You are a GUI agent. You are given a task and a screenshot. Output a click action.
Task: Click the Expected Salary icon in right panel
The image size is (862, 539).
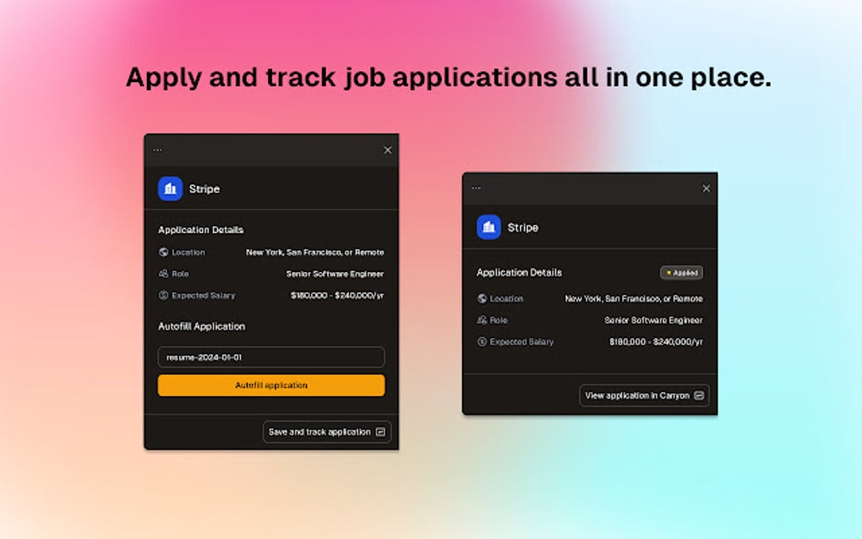pos(482,342)
